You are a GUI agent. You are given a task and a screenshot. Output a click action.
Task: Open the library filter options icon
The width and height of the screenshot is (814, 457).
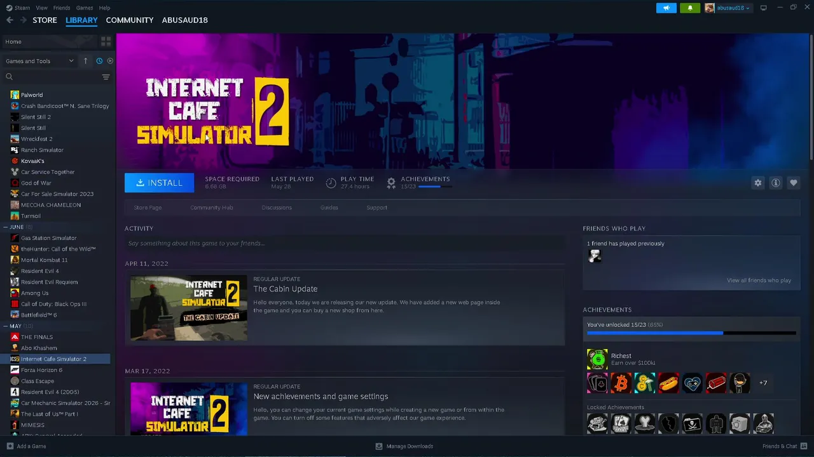click(x=106, y=77)
